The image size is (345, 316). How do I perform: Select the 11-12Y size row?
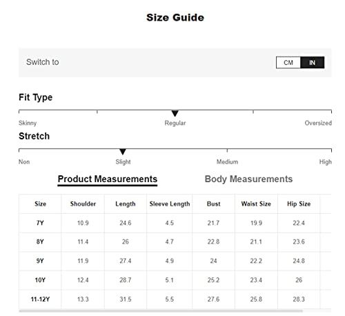click(x=175, y=299)
